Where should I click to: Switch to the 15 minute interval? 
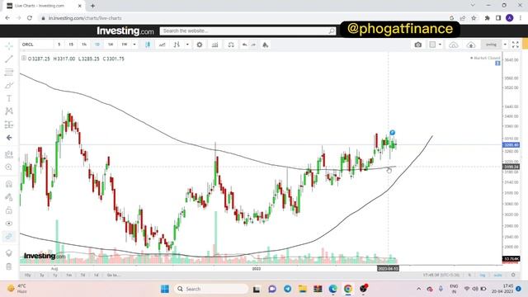[x=71, y=45]
